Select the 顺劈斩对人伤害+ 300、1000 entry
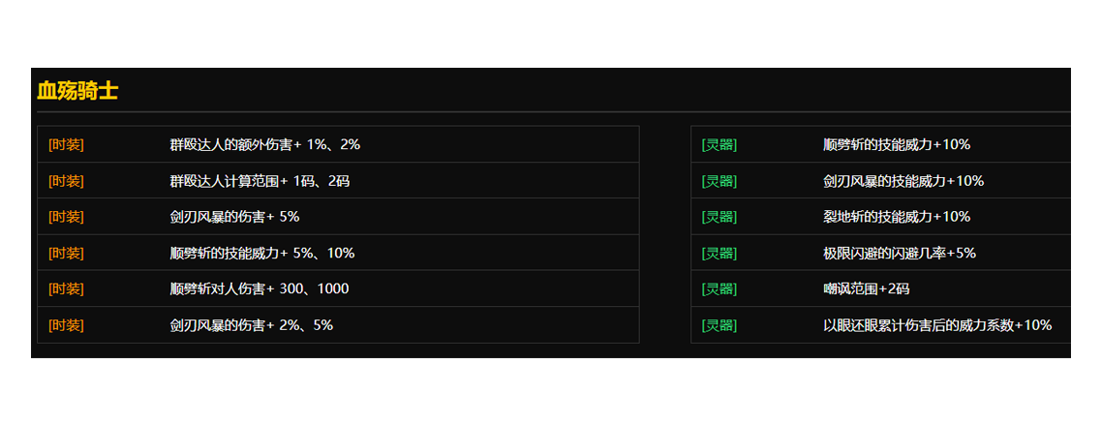Screen dimensions: 1102x425 tap(259, 289)
